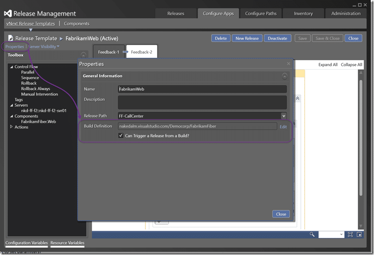Switch to the Releases tab
This screenshot has height=255, width=374.
tap(176, 13)
